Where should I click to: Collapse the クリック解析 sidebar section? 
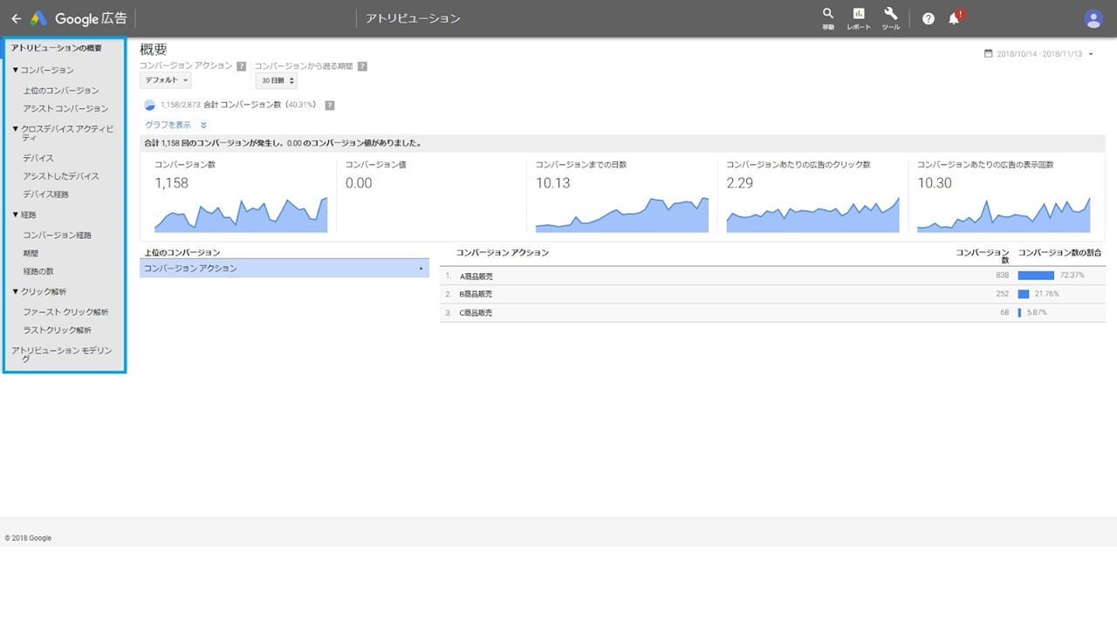(x=16, y=292)
